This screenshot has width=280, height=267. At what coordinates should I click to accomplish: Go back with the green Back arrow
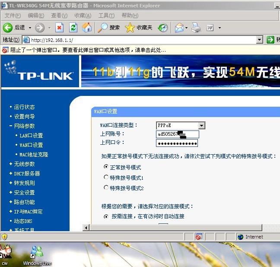tap(8, 28)
